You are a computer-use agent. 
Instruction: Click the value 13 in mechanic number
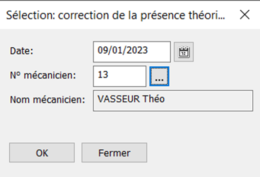click(103, 75)
